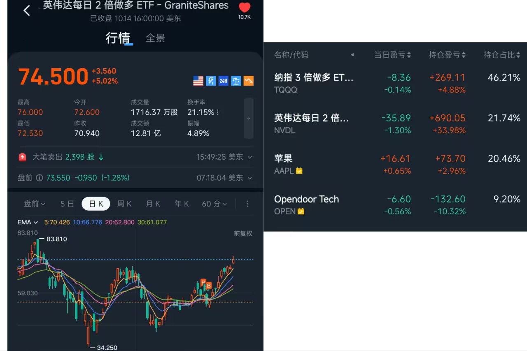Tap the info icon next to 盘前
Screen dimensions: 527x351
[x=40, y=178]
